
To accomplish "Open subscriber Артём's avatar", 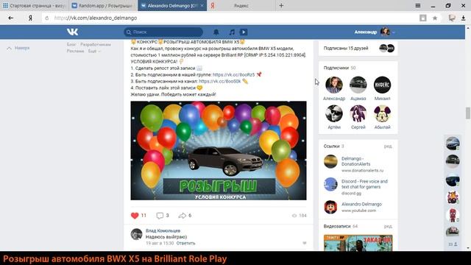I will click(334, 113).
